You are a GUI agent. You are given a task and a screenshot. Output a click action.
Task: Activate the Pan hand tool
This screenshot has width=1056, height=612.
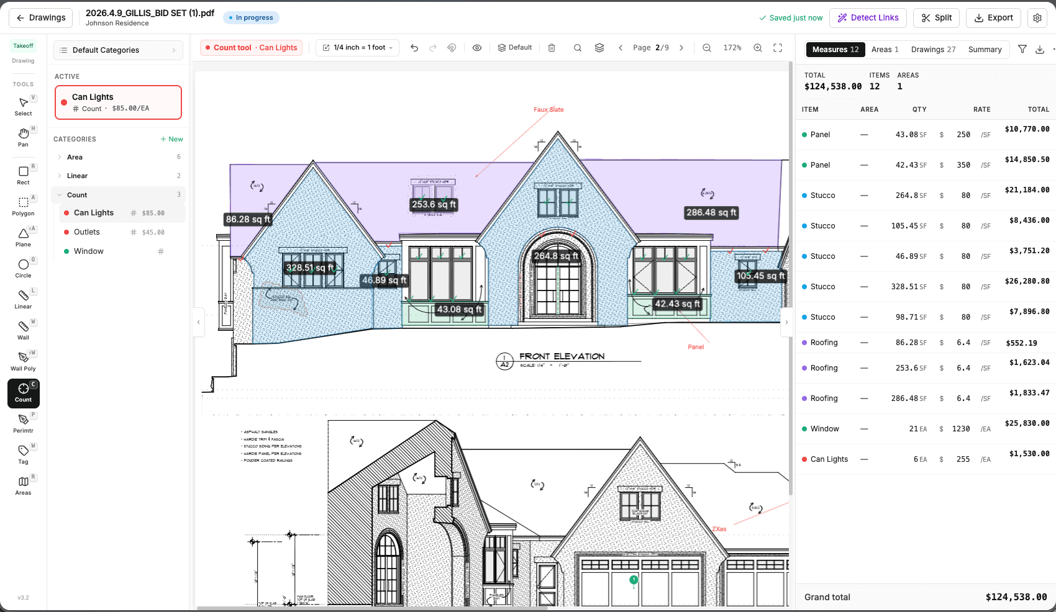(x=23, y=137)
